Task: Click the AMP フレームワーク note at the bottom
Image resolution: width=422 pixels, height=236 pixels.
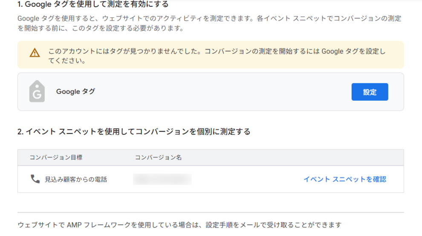Action: point(179,225)
